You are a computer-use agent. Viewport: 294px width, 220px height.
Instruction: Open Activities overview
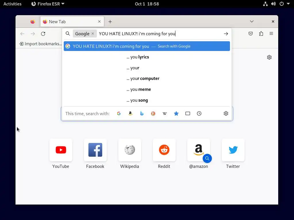[12, 4]
